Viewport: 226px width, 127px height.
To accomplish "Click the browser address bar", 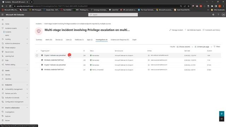I will [96, 6].
